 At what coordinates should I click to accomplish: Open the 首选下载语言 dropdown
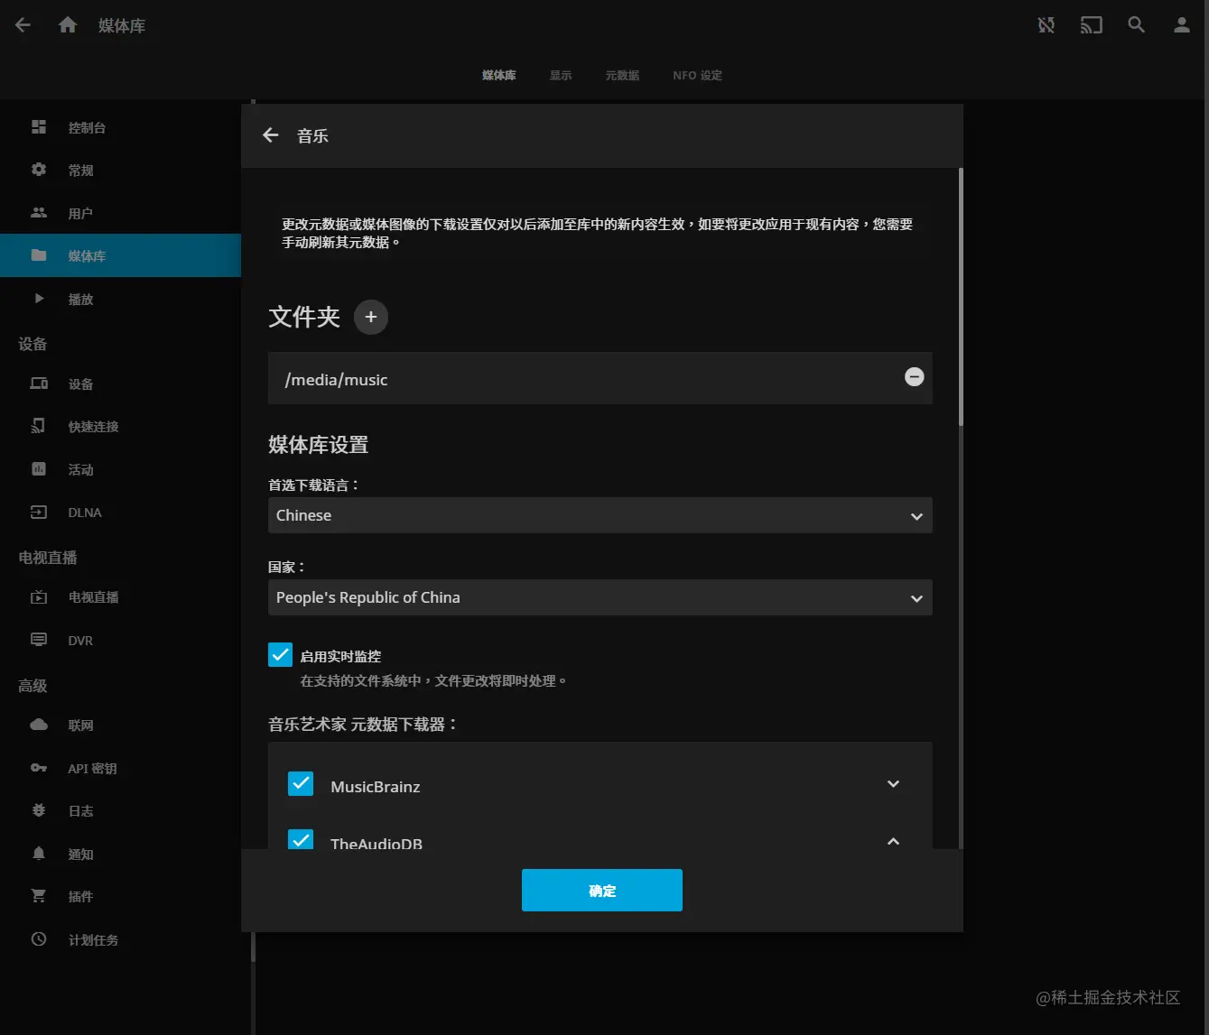click(x=600, y=515)
